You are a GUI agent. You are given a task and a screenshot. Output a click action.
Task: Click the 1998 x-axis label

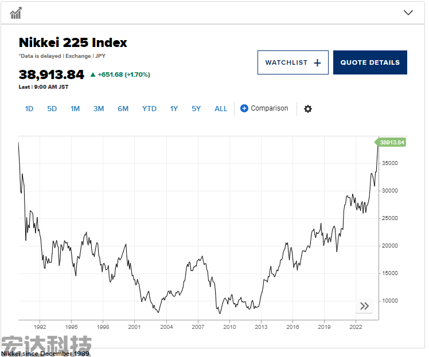[x=103, y=327]
